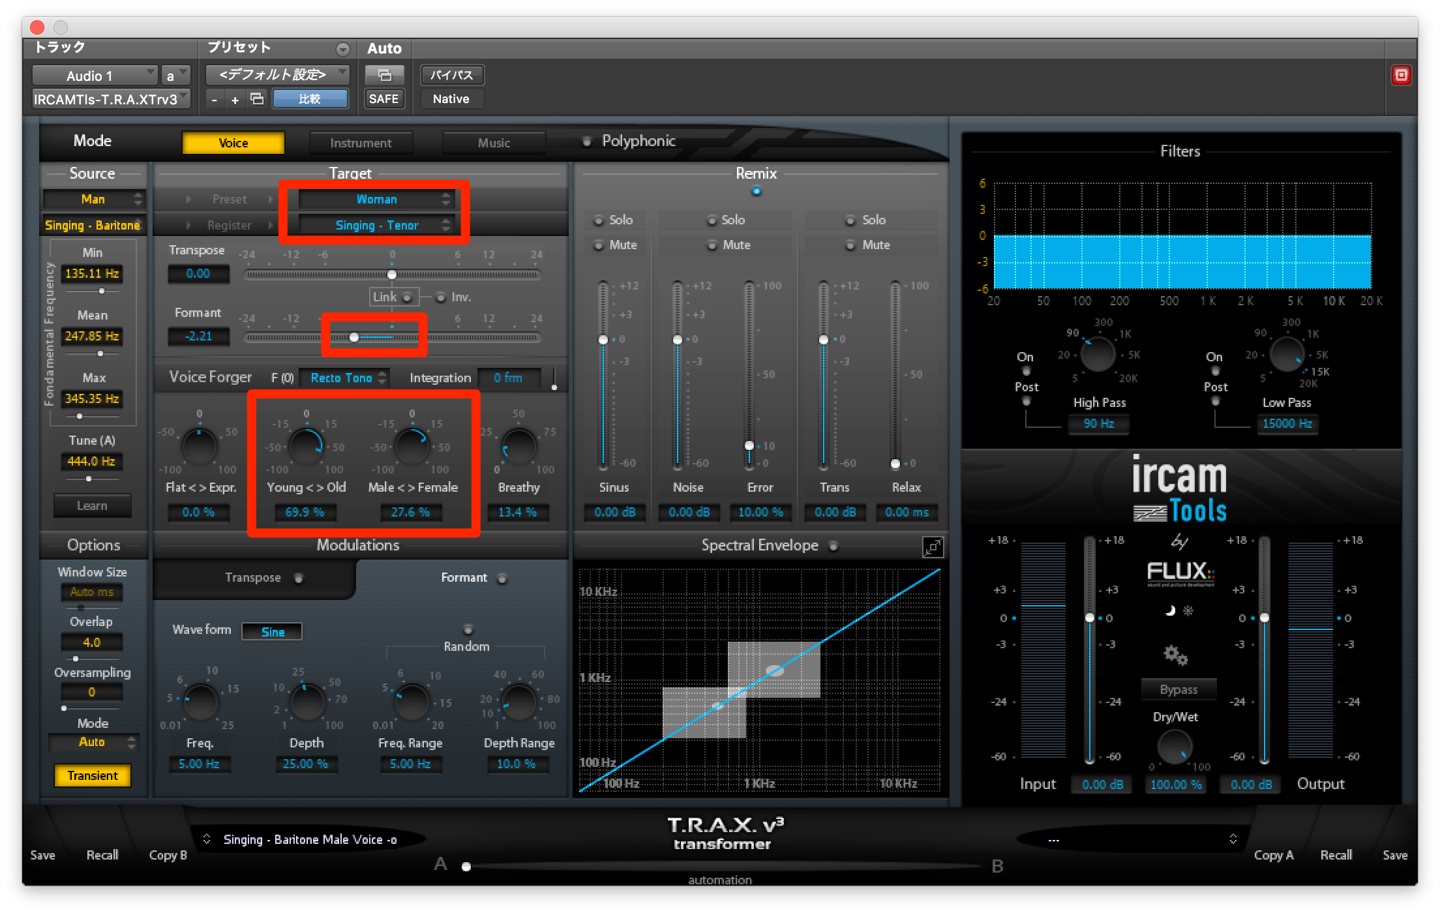This screenshot has width=1440, height=913.
Task: Click the Tune (A) 444.0 Hz field
Action: (x=91, y=461)
